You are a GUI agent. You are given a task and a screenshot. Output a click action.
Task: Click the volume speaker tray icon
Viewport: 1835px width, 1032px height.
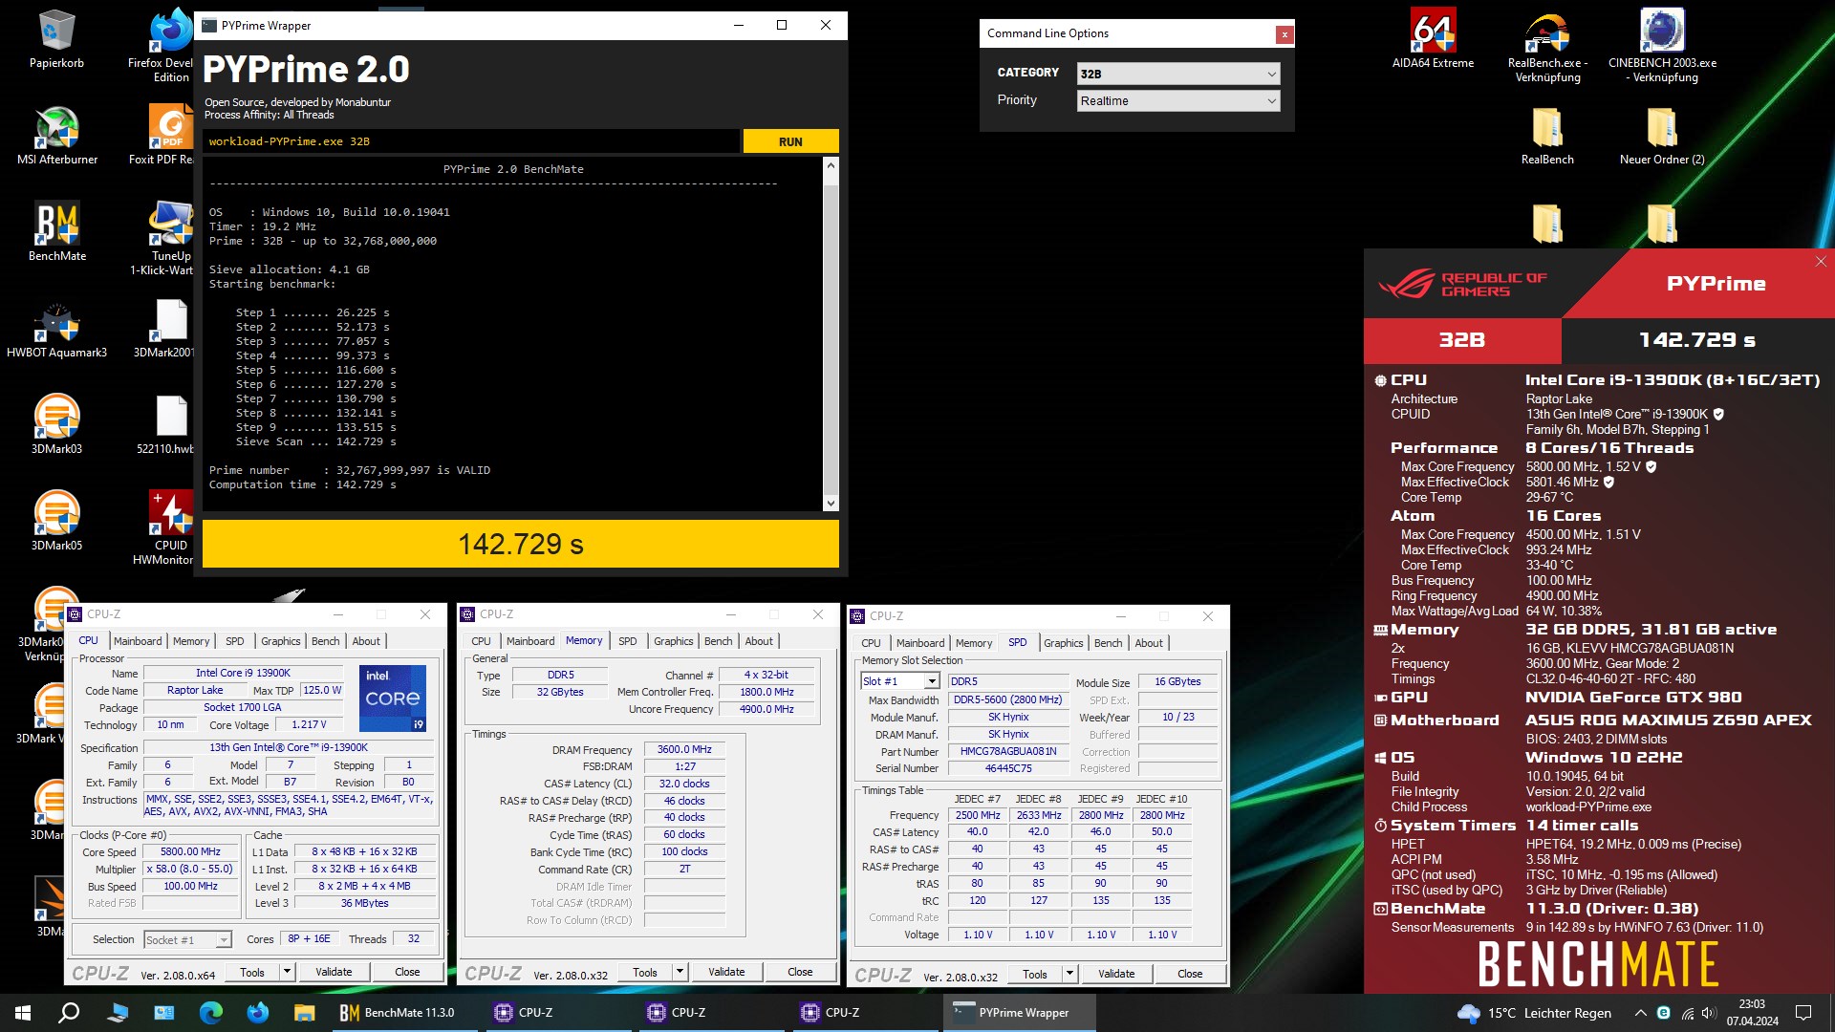(1709, 1013)
